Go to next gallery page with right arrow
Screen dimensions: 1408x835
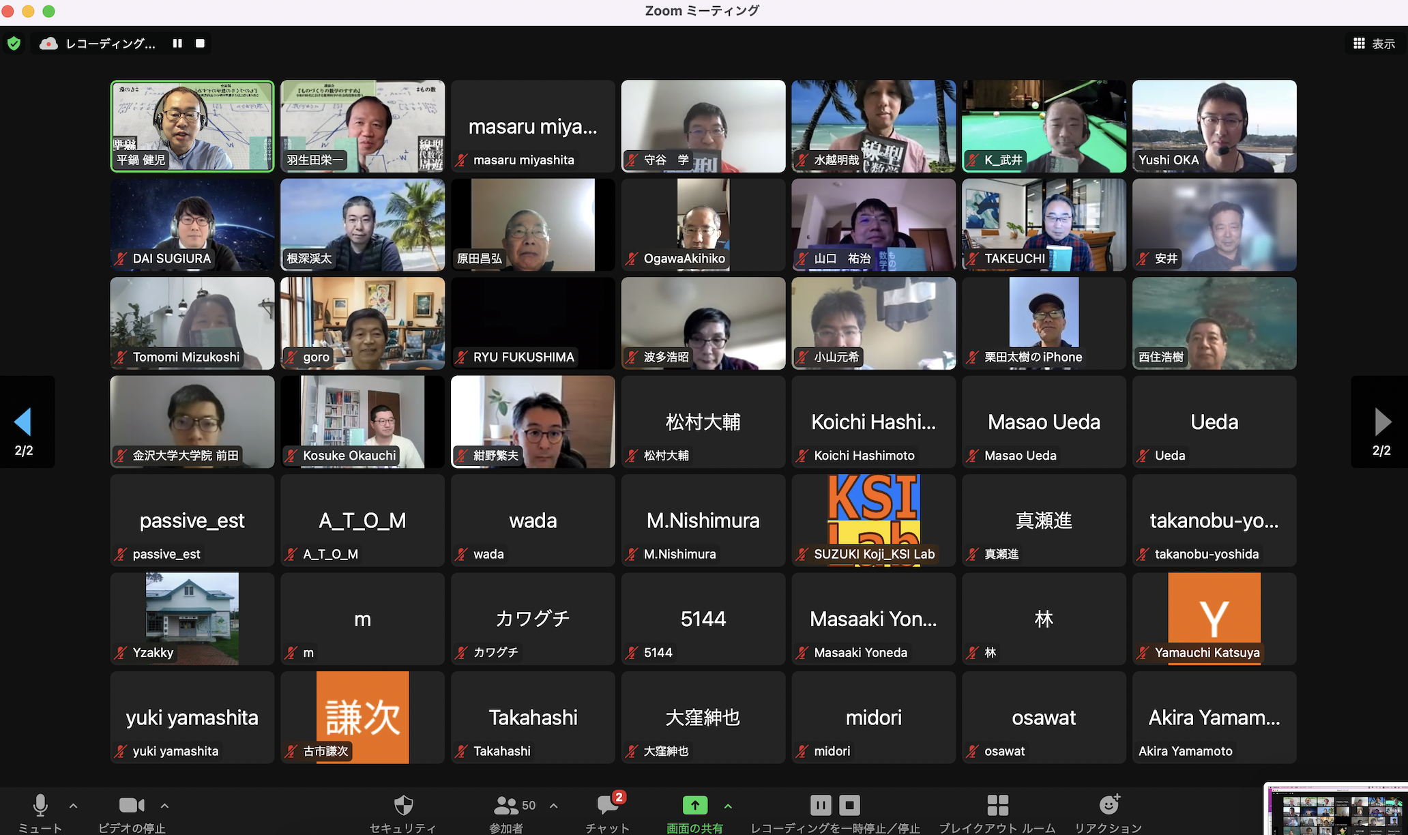(x=1382, y=422)
